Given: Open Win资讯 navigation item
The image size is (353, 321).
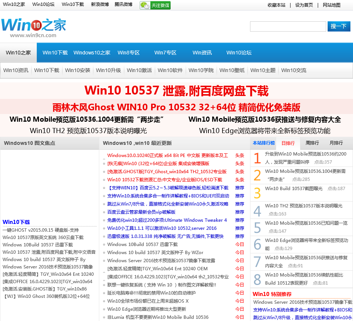Looking at the screenshot, I should [x=202, y=53].
